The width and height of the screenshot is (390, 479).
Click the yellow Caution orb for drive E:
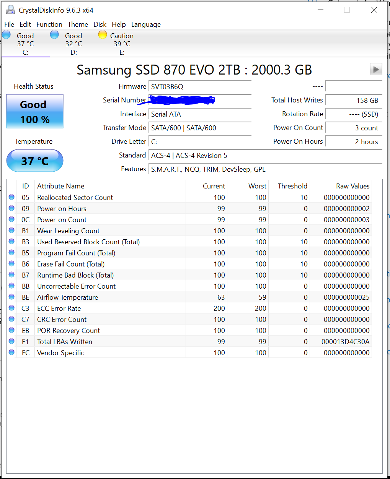(x=103, y=35)
